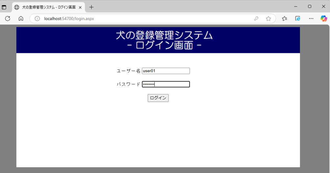Open the Favorites list icon
Screen dimensions: 330x173
coord(285,19)
